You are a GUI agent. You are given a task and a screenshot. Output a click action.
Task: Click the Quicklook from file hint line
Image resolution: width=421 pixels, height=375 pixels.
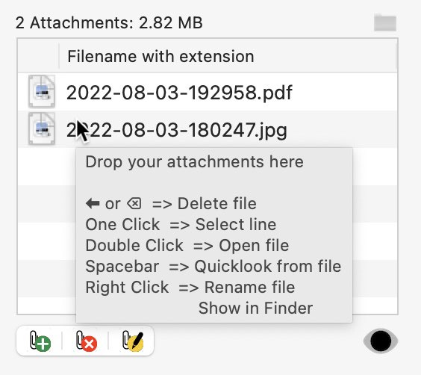coord(213,266)
